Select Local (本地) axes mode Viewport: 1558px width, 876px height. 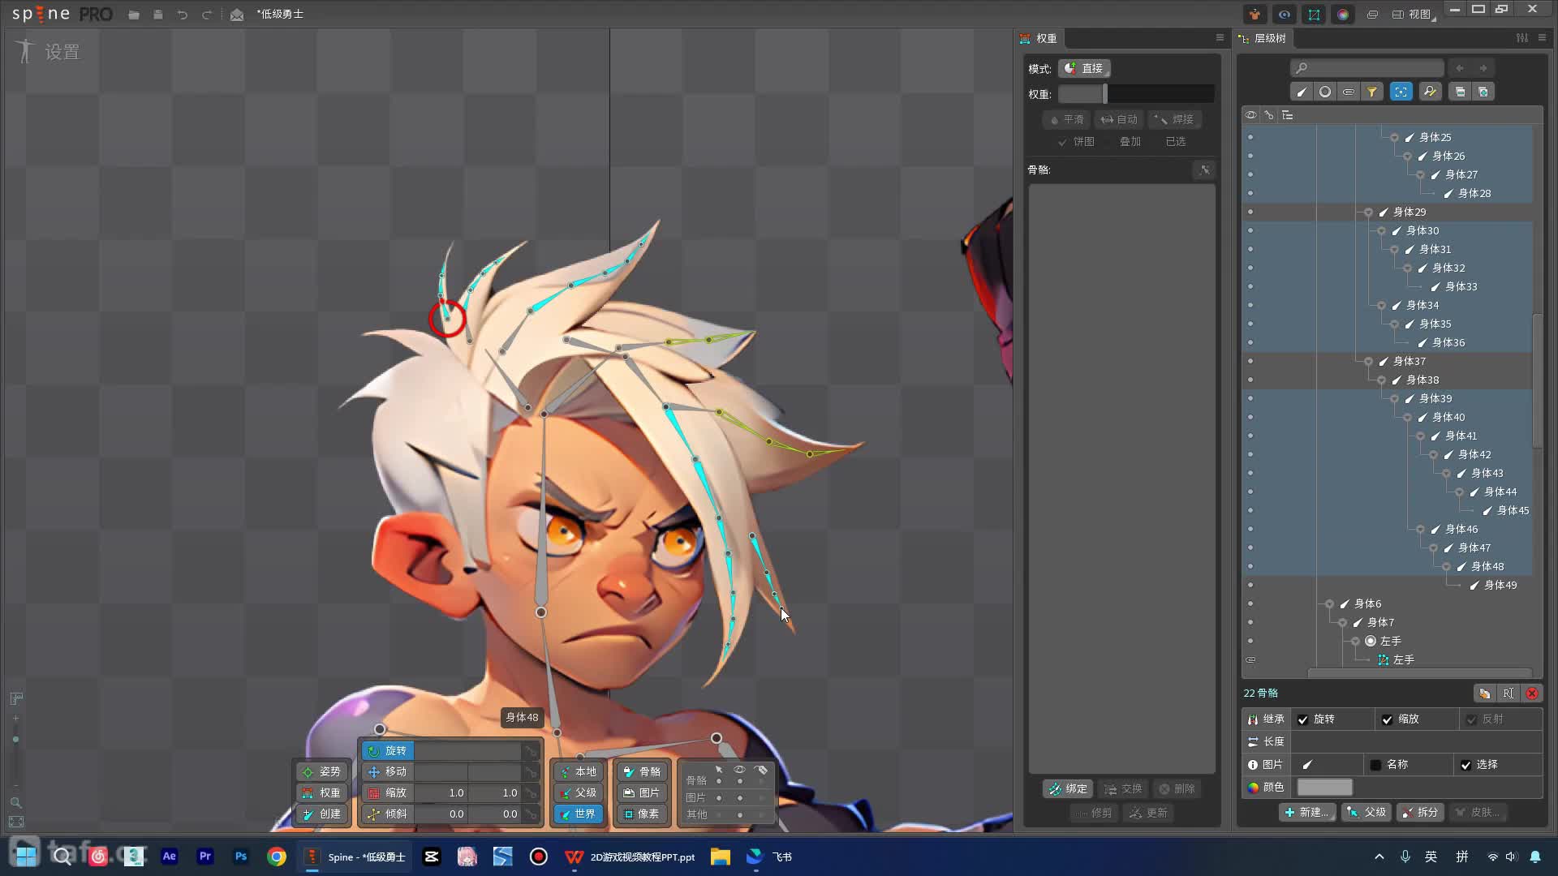pyautogui.click(x=578, y=772)
